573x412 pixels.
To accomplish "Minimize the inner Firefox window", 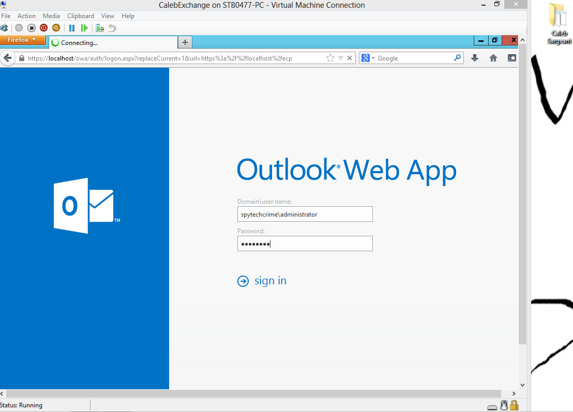I will (481, 40).
